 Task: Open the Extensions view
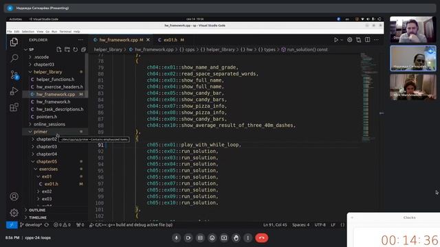tap(14, 107)
